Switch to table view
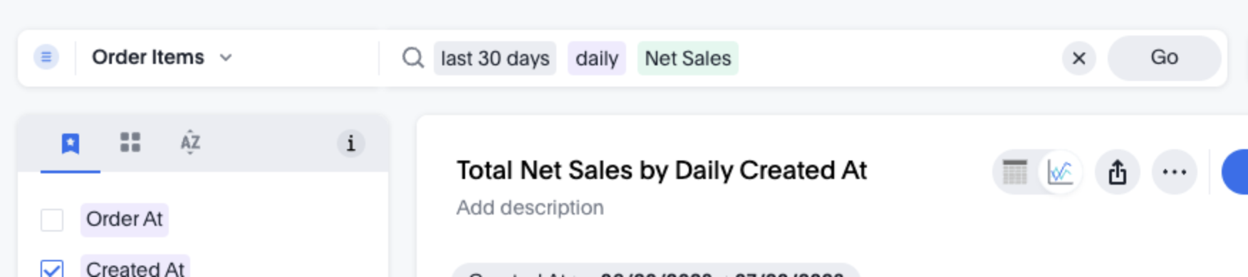This screenshot has width=1248, height=277. [x=1015, y=172]
